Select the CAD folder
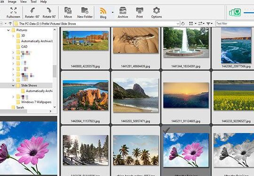The height and width of the screenshot is (176, 254). click(24, 47)
